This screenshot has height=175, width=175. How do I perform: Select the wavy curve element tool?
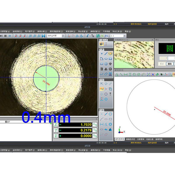pos(101,74)
